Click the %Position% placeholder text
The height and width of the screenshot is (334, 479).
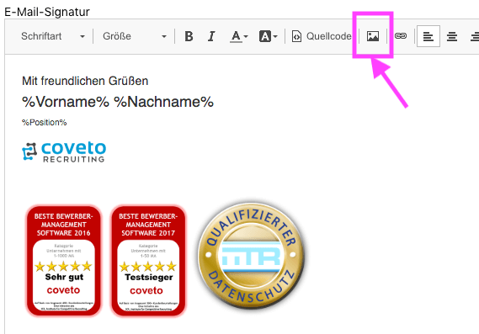45,123
